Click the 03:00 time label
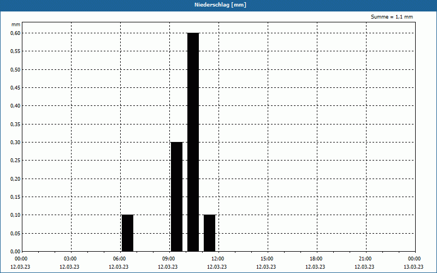Screen dimensions: 437x273 coord(70,259)
